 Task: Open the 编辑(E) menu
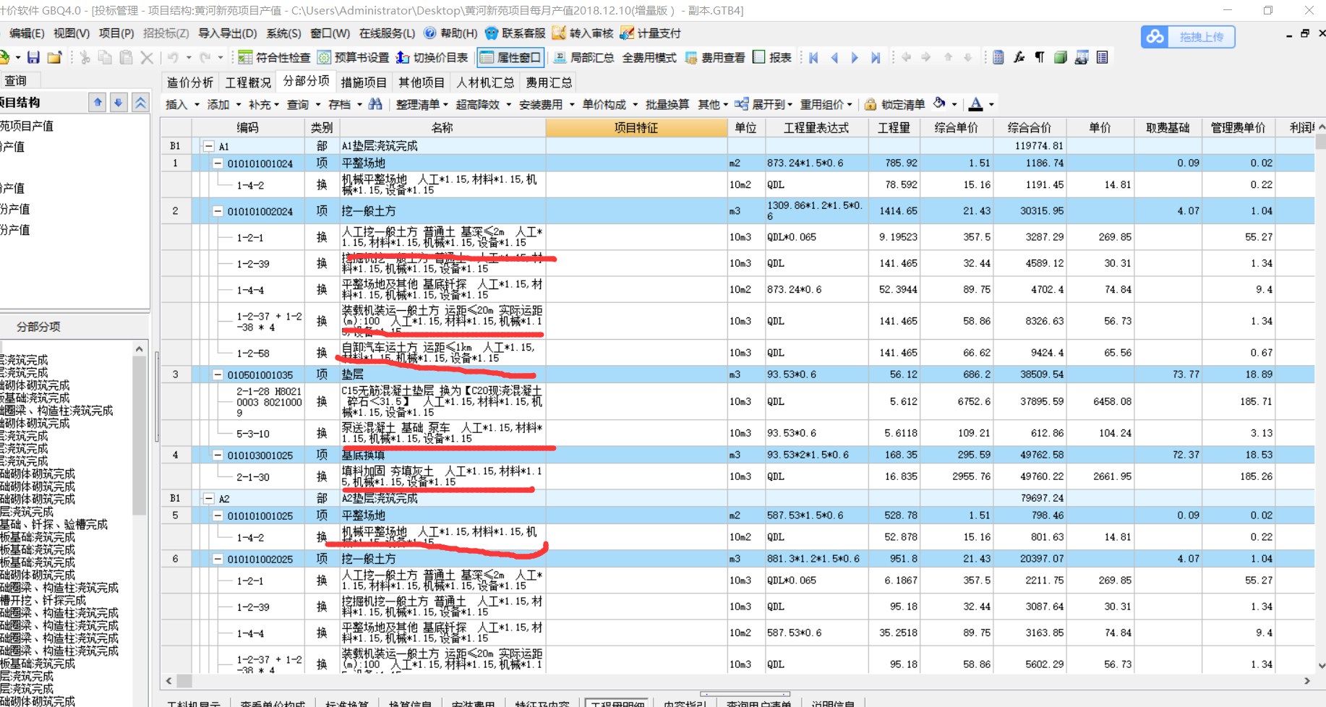point(27,33)
